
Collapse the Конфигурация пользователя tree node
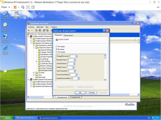28,79
